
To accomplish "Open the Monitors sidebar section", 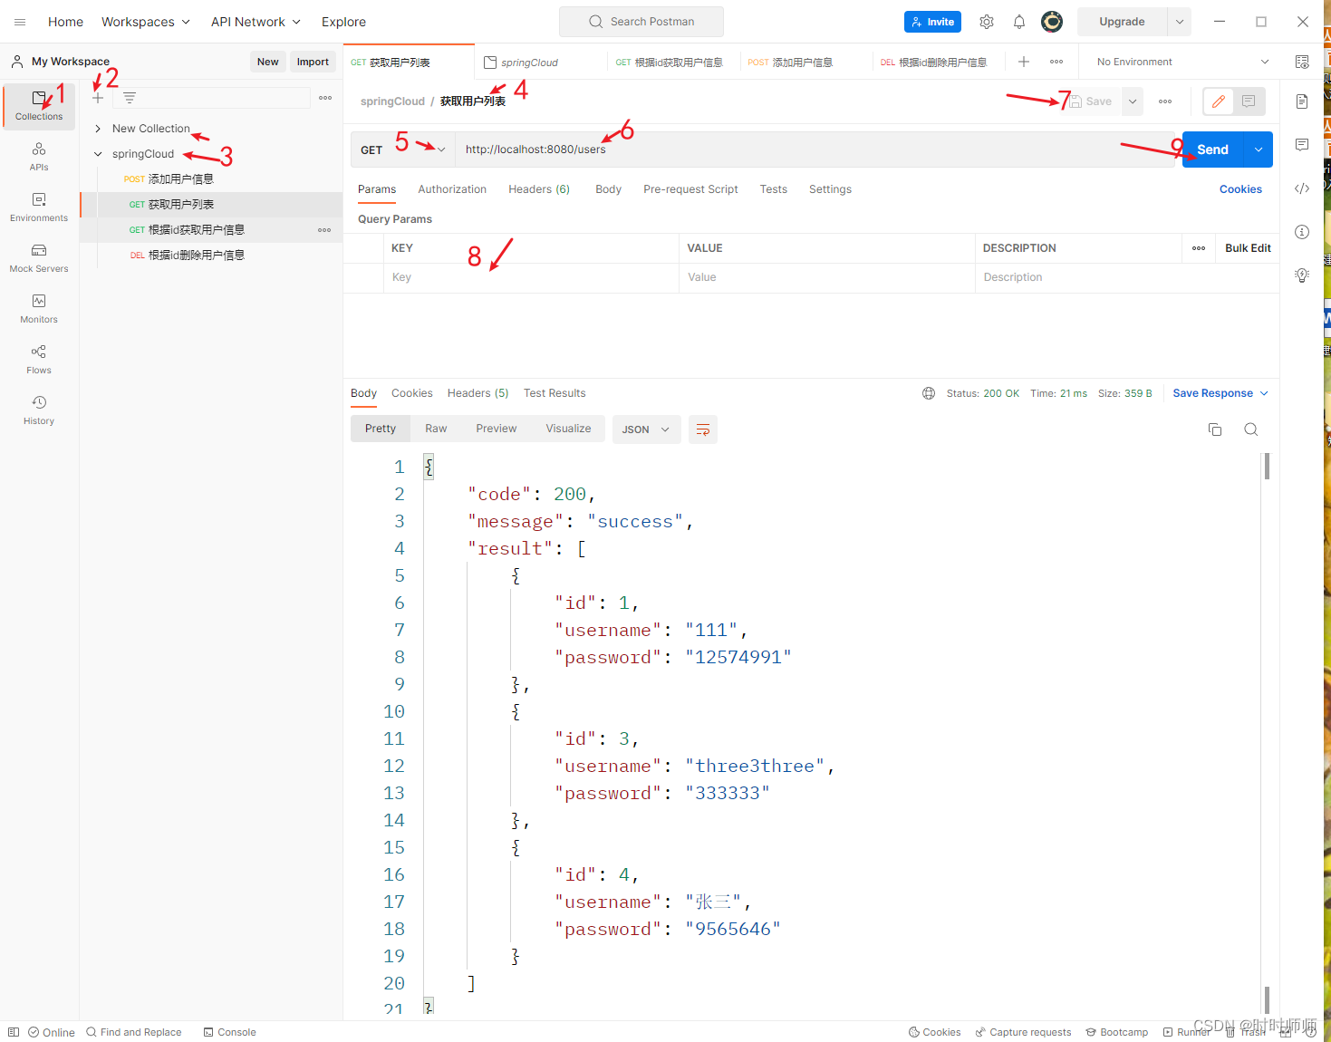I will point(39,308).
